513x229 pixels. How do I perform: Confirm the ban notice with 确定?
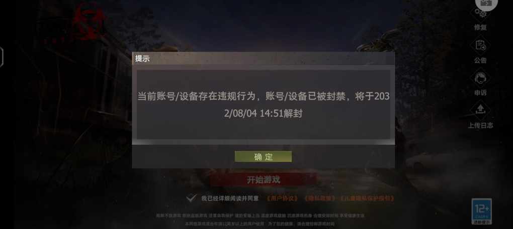coord(264,157)
